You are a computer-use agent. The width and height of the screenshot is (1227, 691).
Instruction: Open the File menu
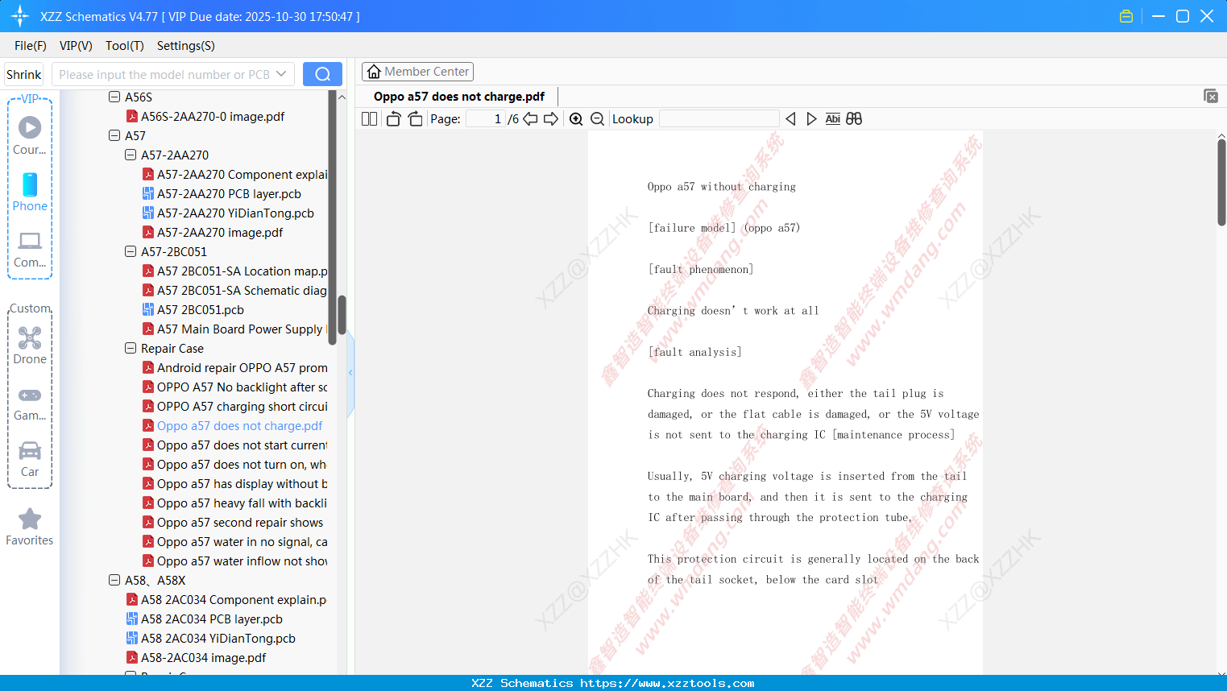coord(31,46)
